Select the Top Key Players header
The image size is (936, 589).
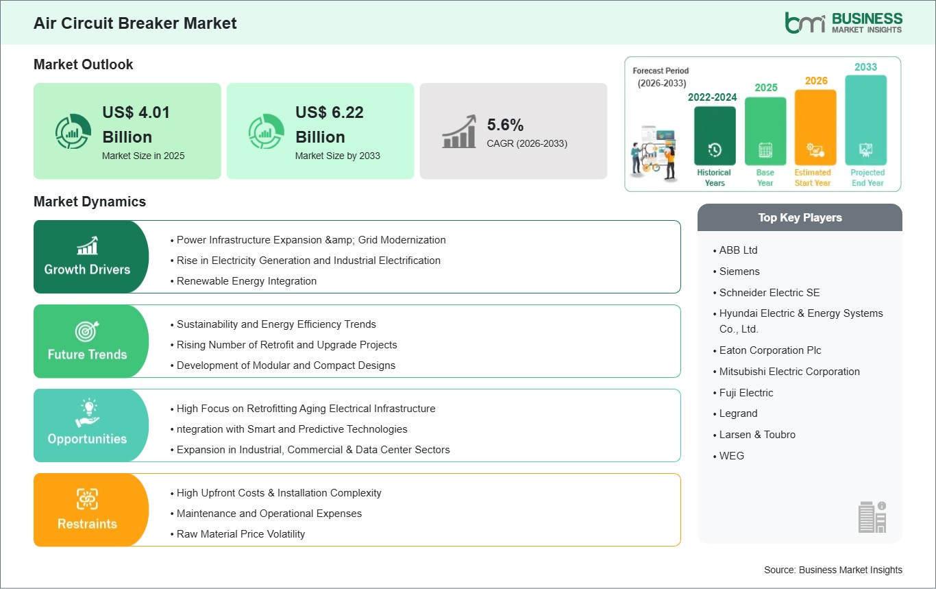point(800,217)
